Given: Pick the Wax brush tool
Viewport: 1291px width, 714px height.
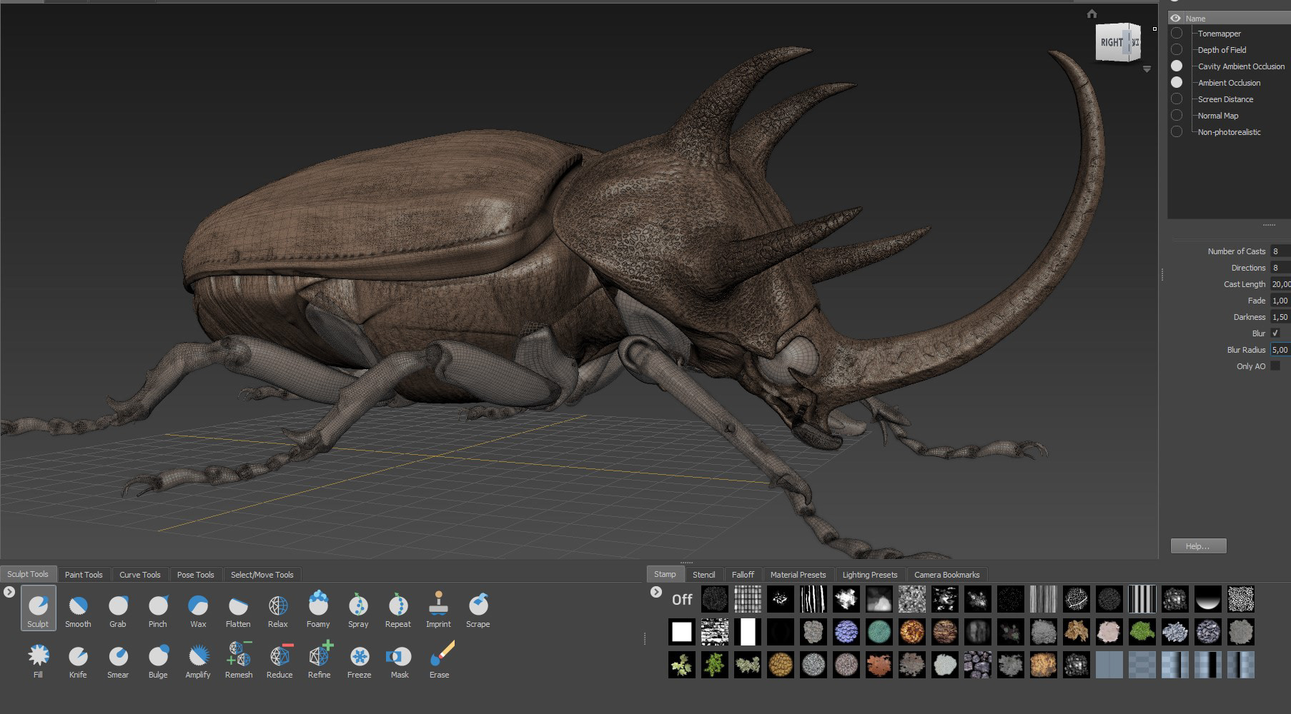Looking at the screenshot, I should click(198, 607).
